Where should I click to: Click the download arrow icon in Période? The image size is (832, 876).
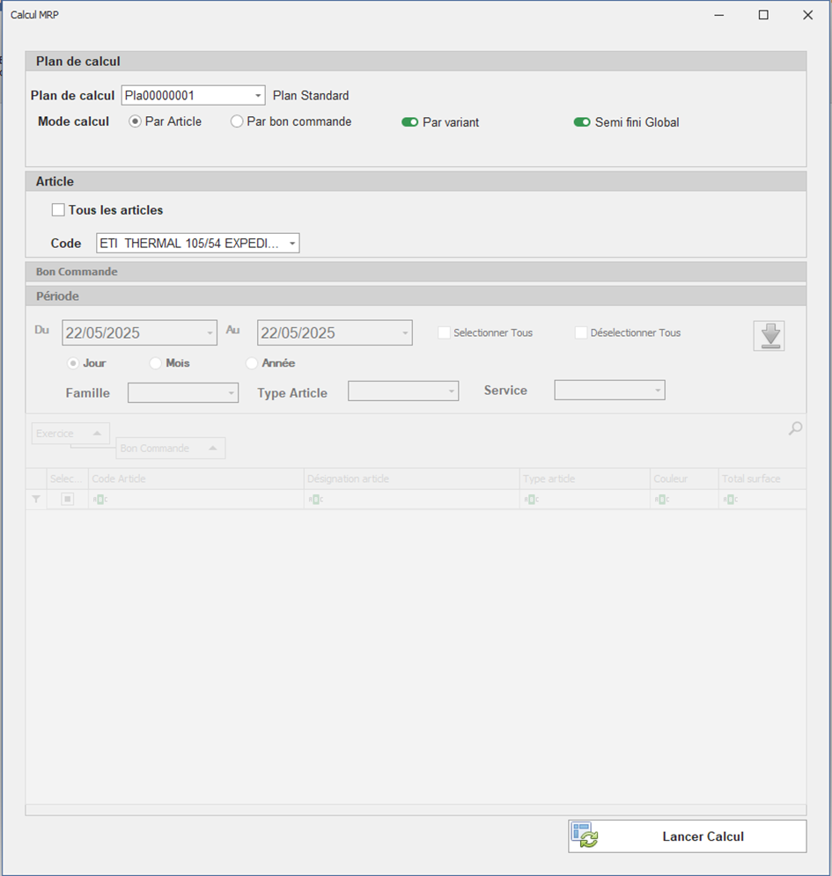[x=769, y=336]
